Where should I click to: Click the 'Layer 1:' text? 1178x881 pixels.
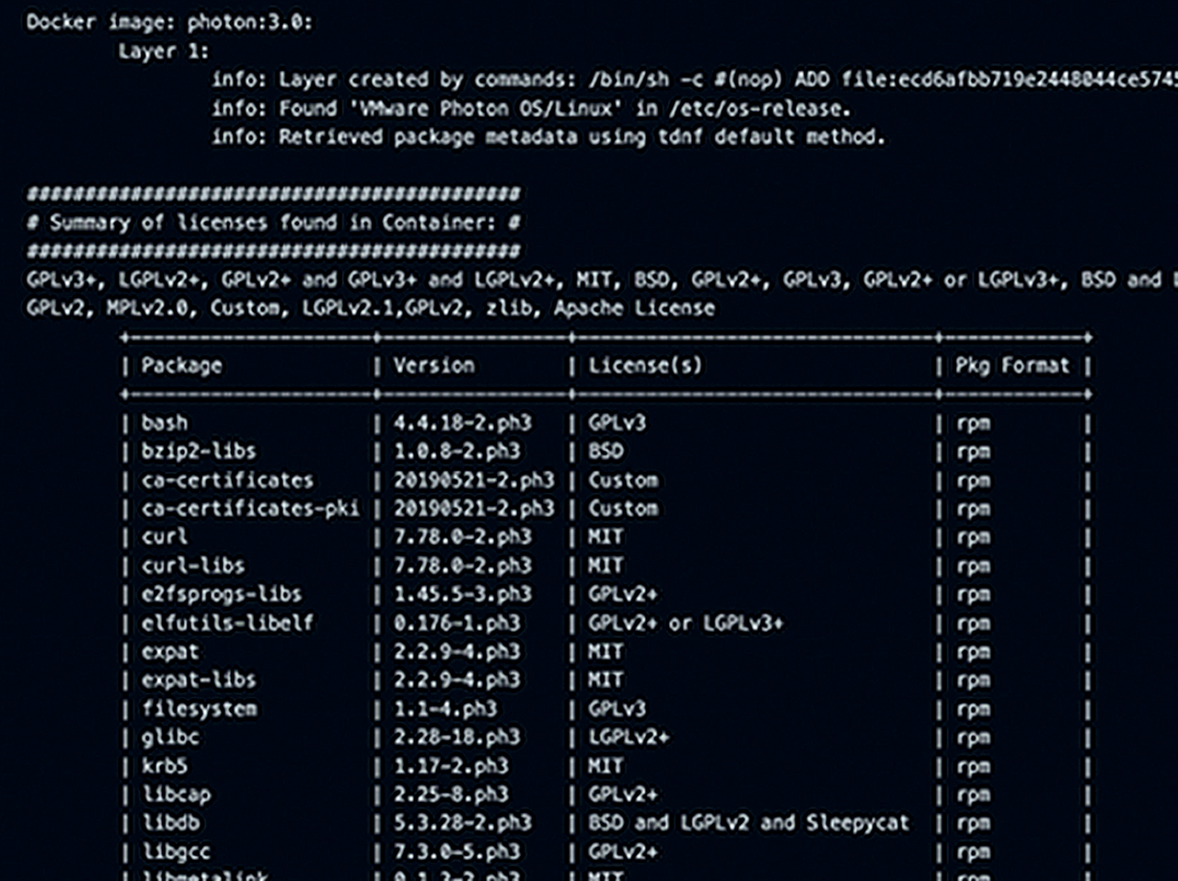(163, 51)
